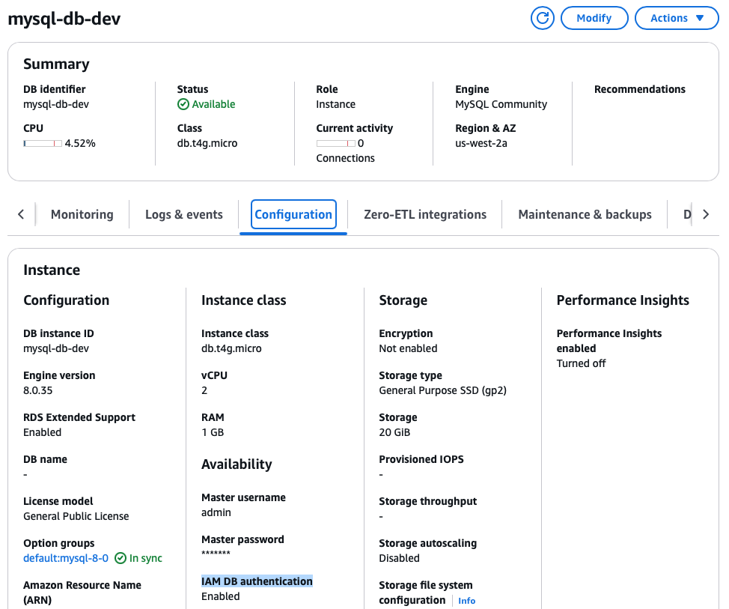Click the Disabled value under Storage autoscaling
729x609 pixels.
pos(400,558)
